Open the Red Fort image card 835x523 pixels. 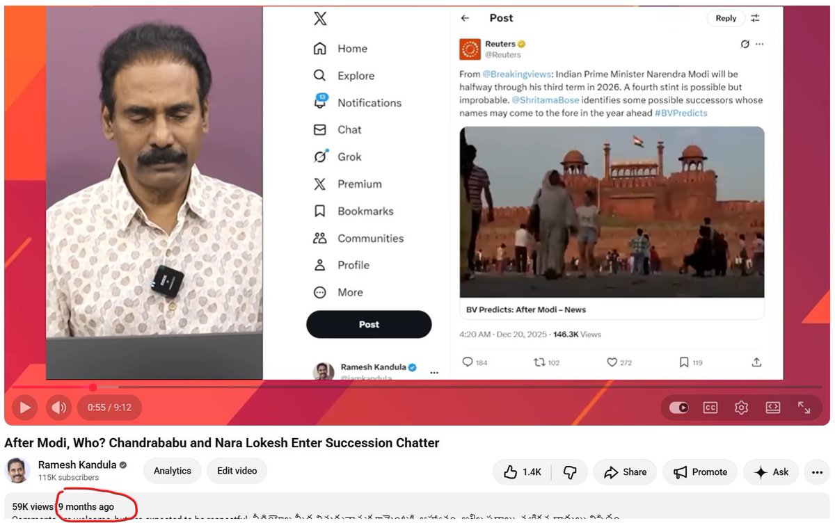point(612,212)
